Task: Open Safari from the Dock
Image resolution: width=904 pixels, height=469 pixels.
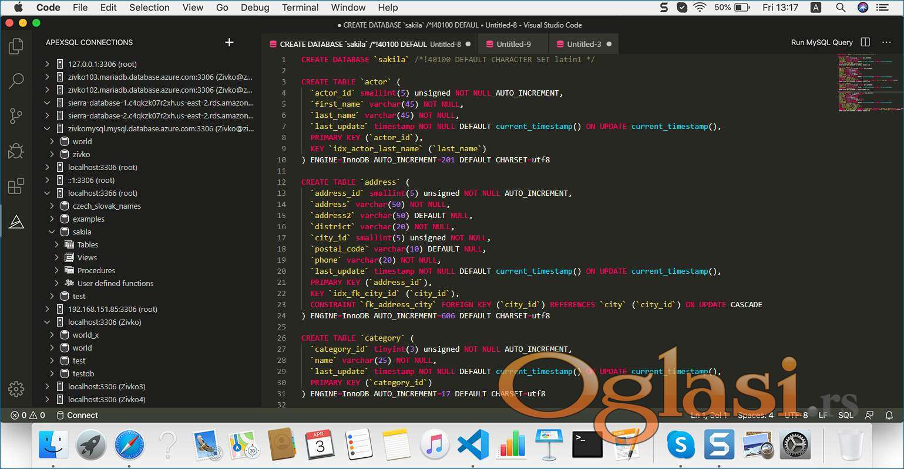Action: point(129,445)
